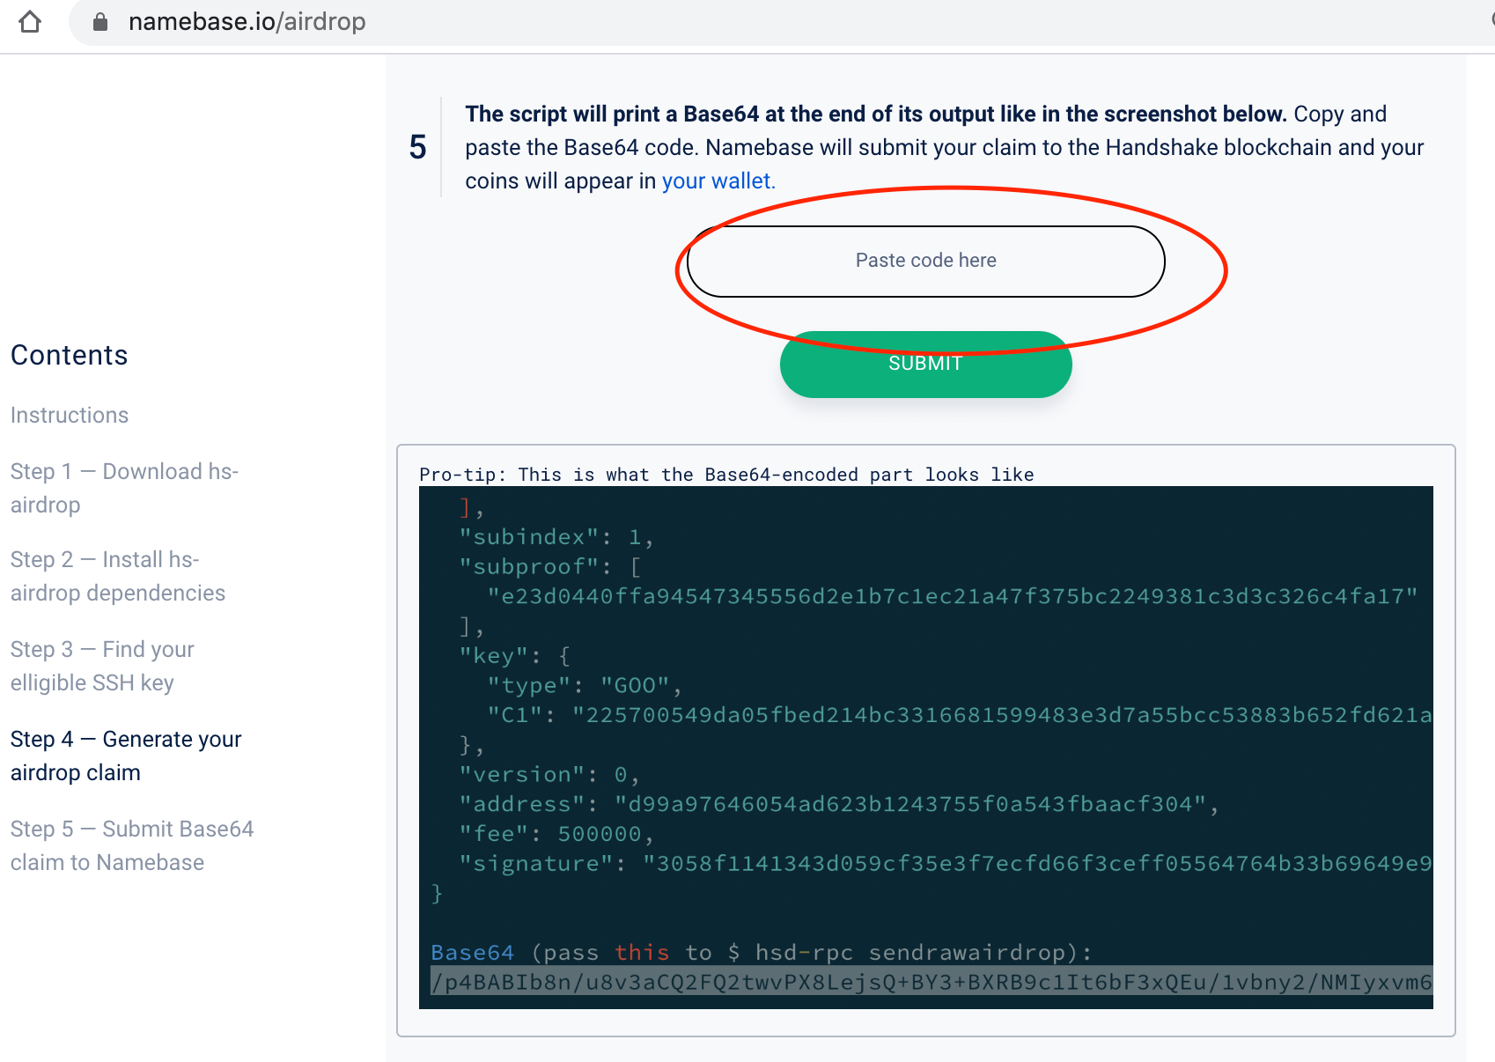Viewport: 1495px width, 1062px height.
Task: Open Step 4 — Generate your airdrop claim
Action: click(126, 756)
